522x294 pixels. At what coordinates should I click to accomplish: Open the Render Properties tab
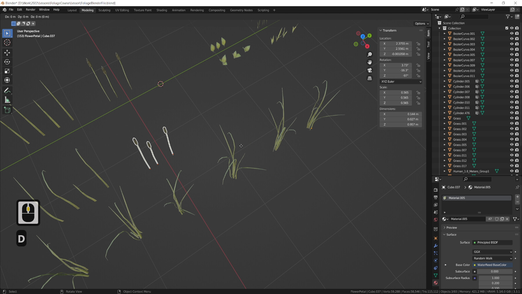[436, 190]
